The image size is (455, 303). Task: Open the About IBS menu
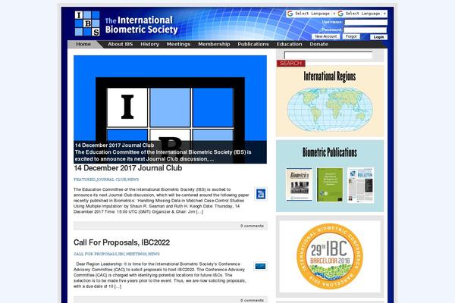[x=120, y=44]
